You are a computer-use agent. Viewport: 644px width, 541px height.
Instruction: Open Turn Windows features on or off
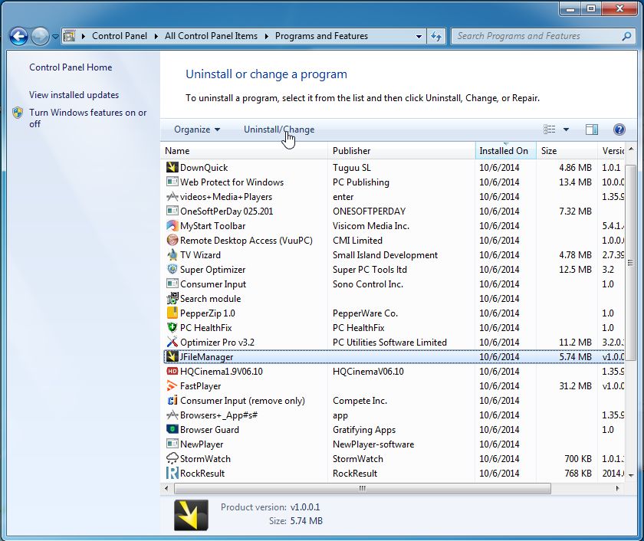tap(87, 118)
